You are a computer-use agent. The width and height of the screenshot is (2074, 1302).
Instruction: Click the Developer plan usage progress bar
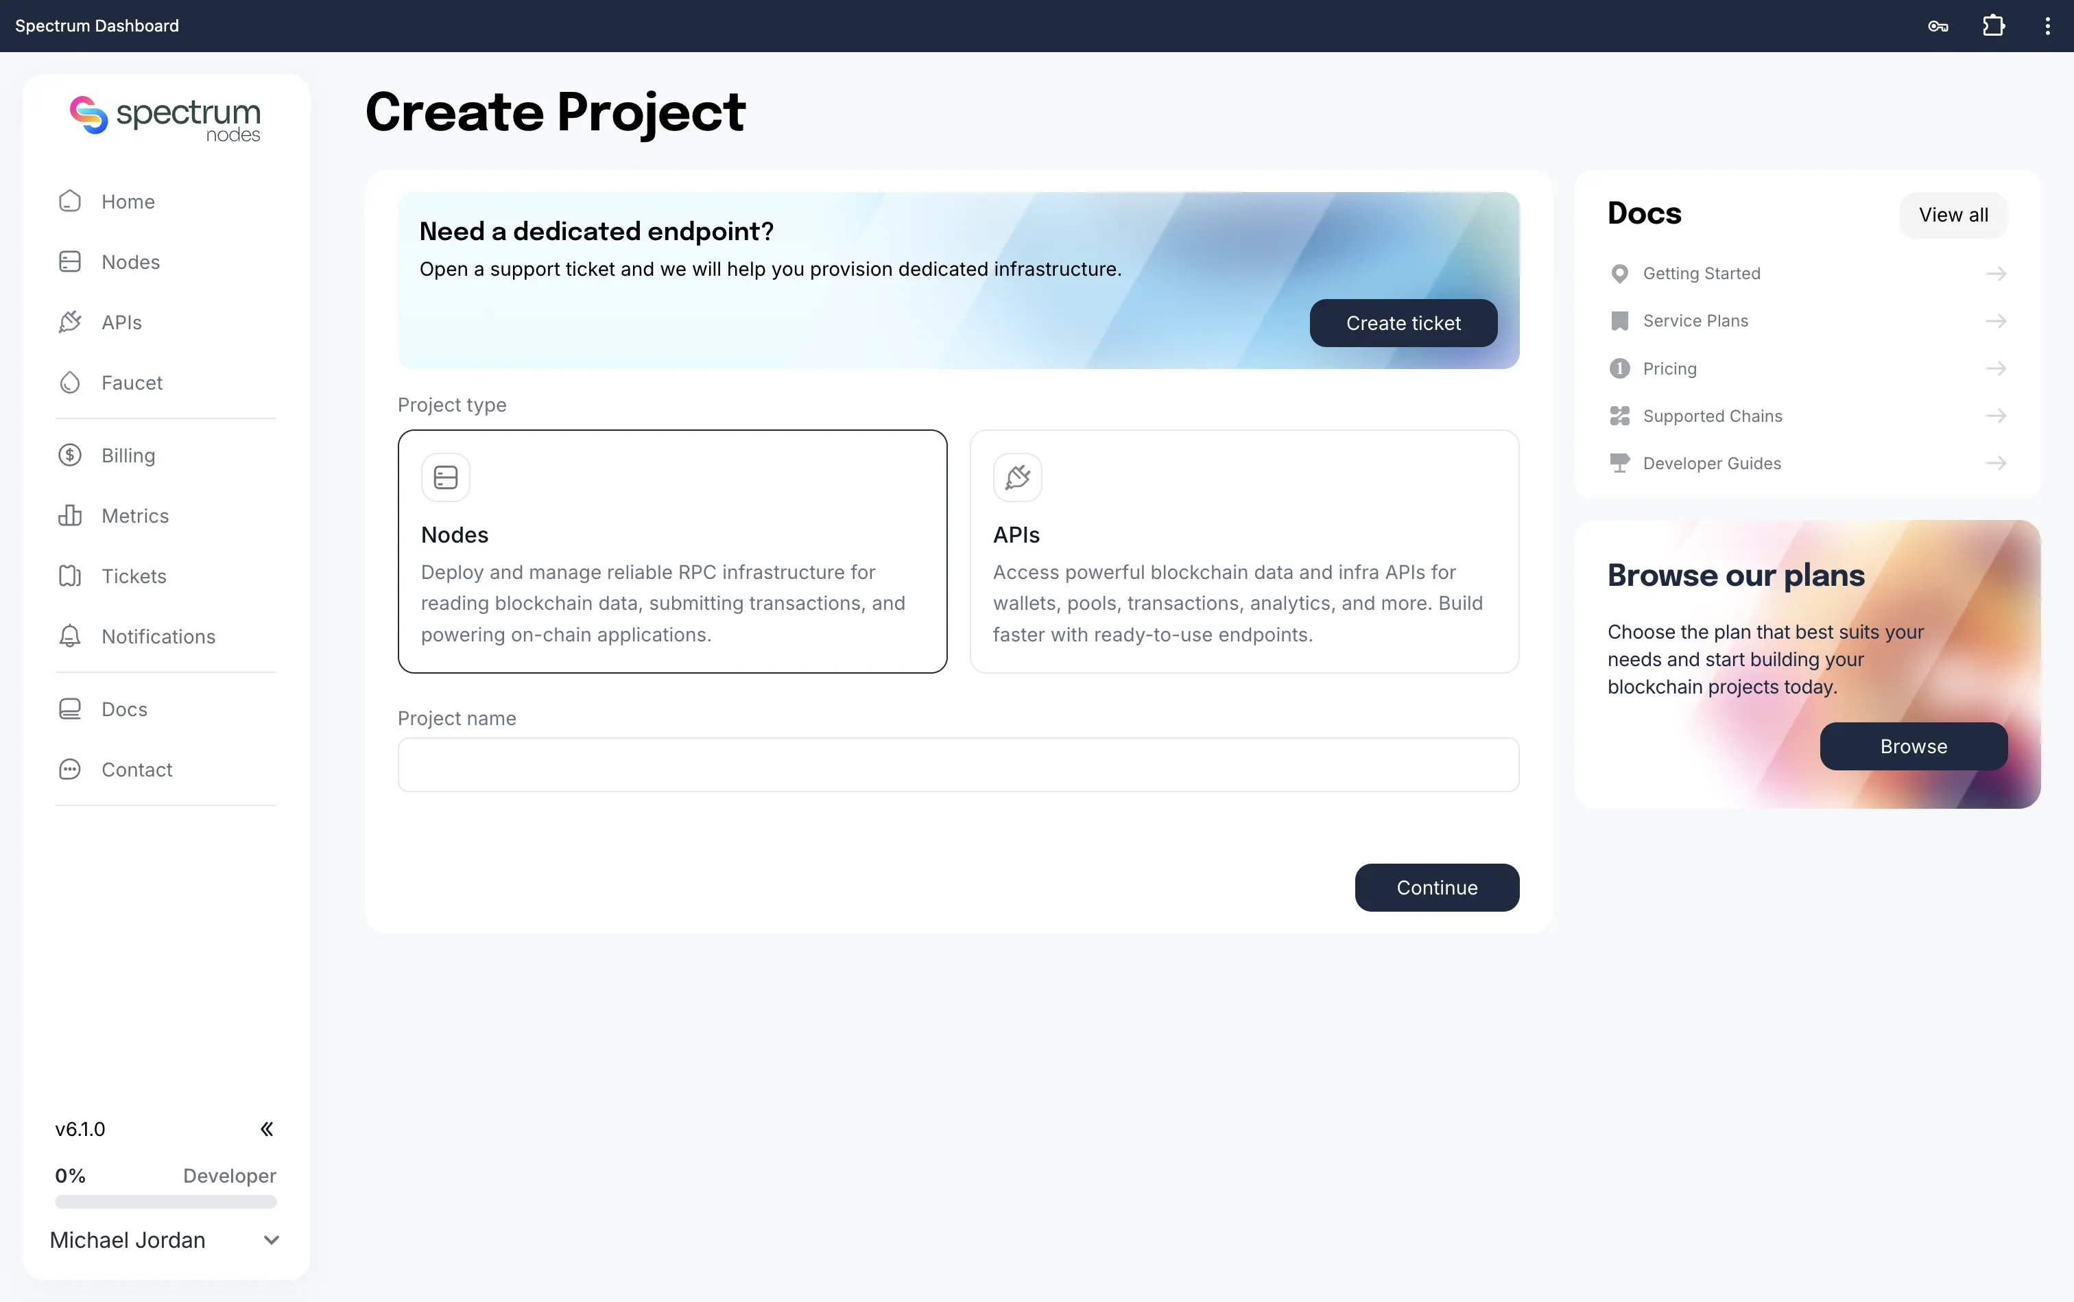point(165,1202)
